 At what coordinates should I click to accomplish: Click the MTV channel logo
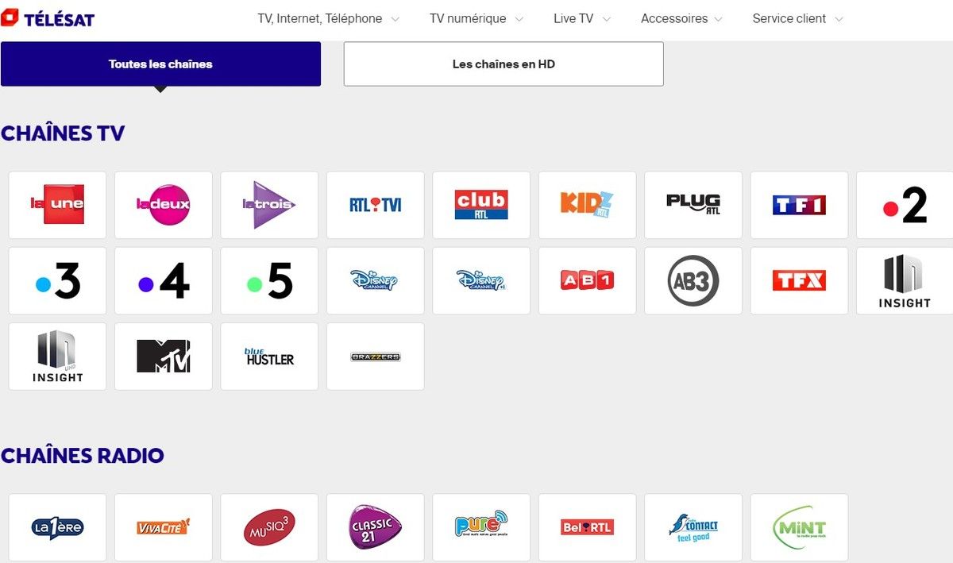coord(164,356)
